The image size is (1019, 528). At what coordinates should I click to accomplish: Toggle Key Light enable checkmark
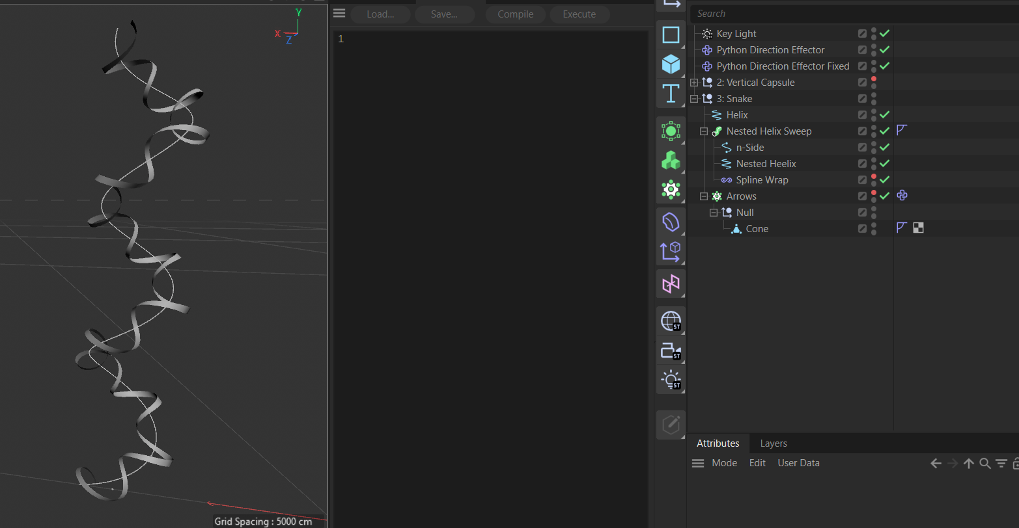point(884,33)
